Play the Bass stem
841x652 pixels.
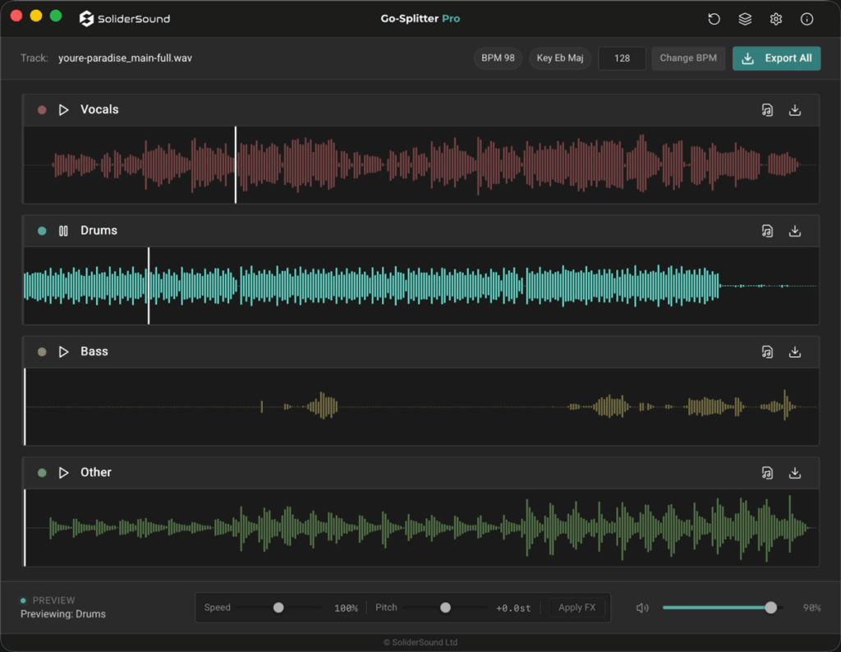[x=63, y=351]
